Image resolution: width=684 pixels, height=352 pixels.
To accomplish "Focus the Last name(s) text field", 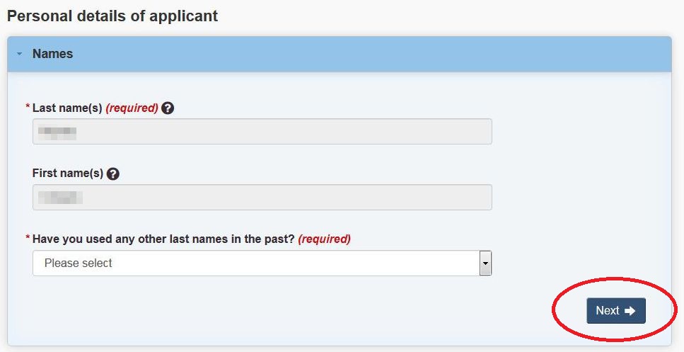I will coord(262,132).
